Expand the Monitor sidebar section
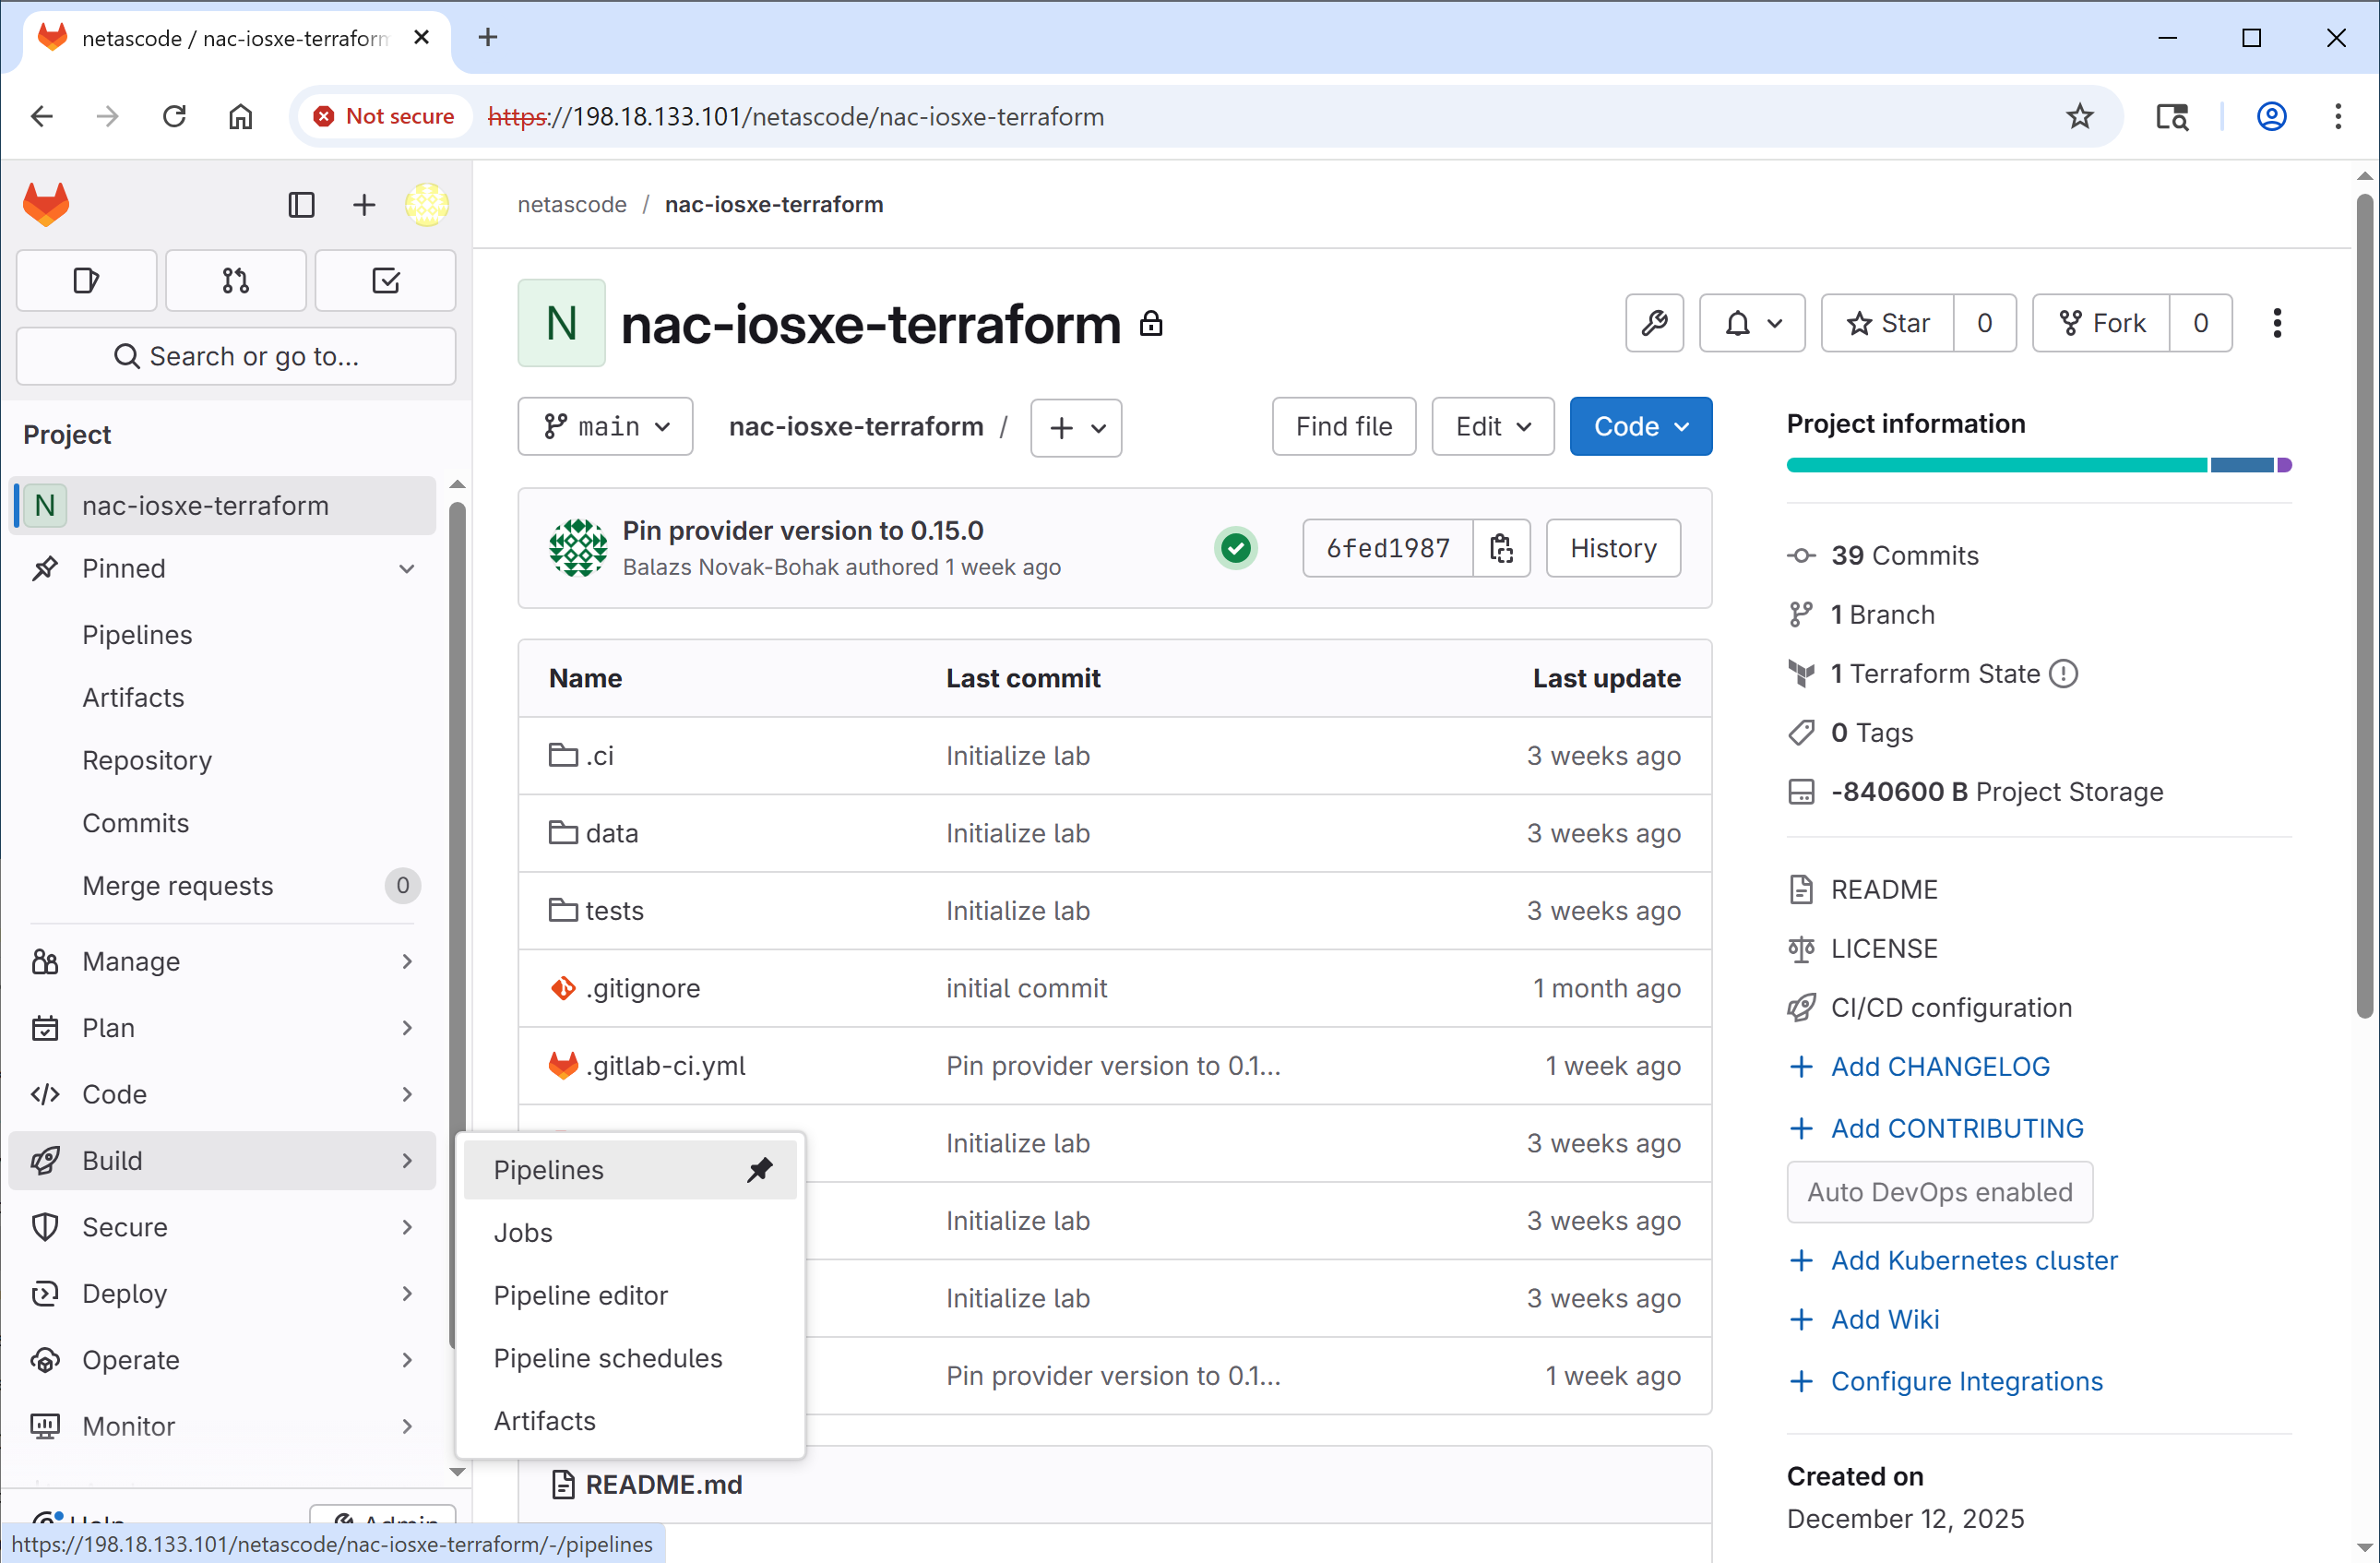Image resolution: width=2380 pixels, height=1563 pixels. pyautogui.click(x=222, y=1427)
